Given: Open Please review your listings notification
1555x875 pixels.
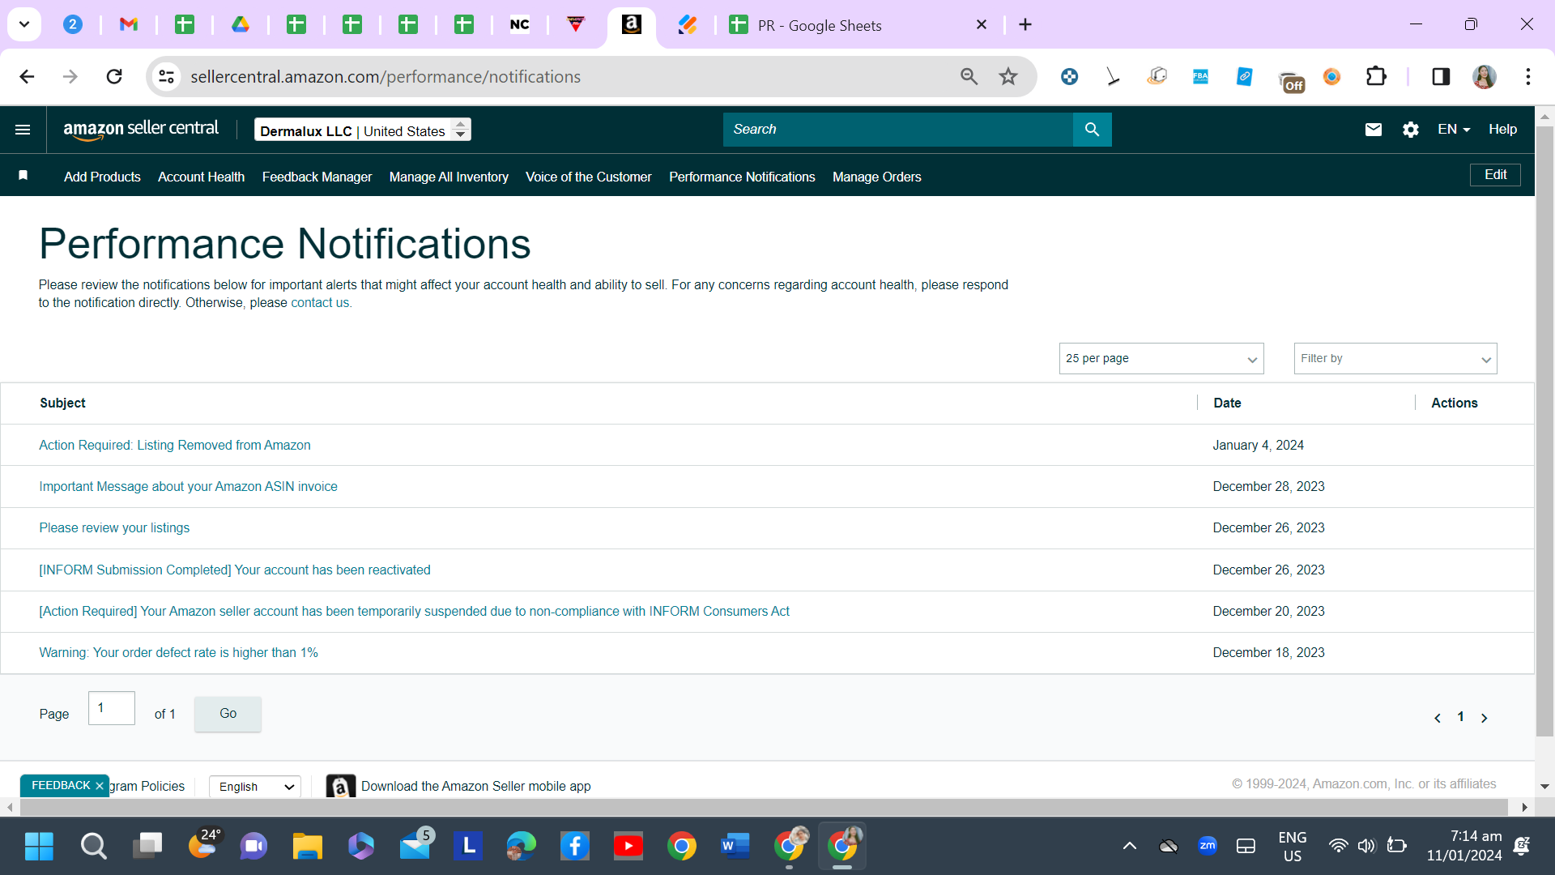Looking at the screenshot, I should tap(114, 528).
